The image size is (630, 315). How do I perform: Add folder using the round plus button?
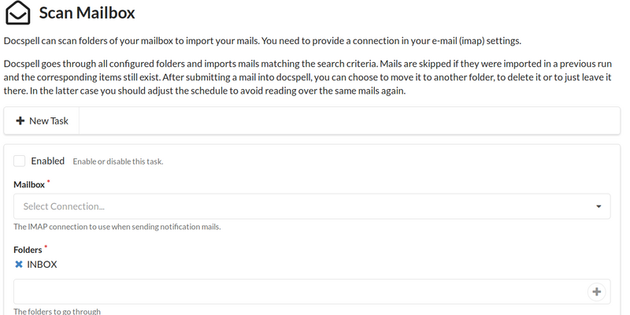pyautogui.click(x=596, y=292)
